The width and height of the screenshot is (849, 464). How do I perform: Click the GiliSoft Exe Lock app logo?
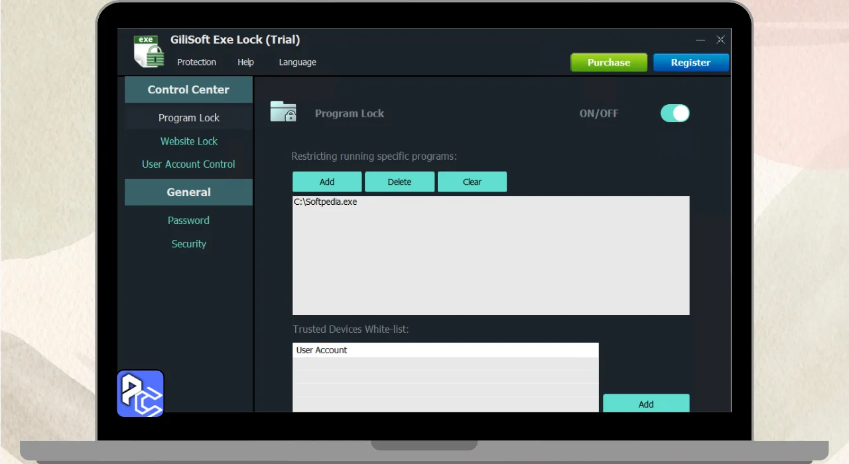point(149,52)
